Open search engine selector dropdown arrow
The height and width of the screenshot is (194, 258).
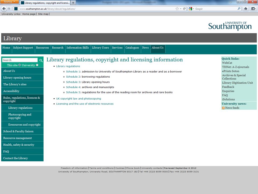193,9
